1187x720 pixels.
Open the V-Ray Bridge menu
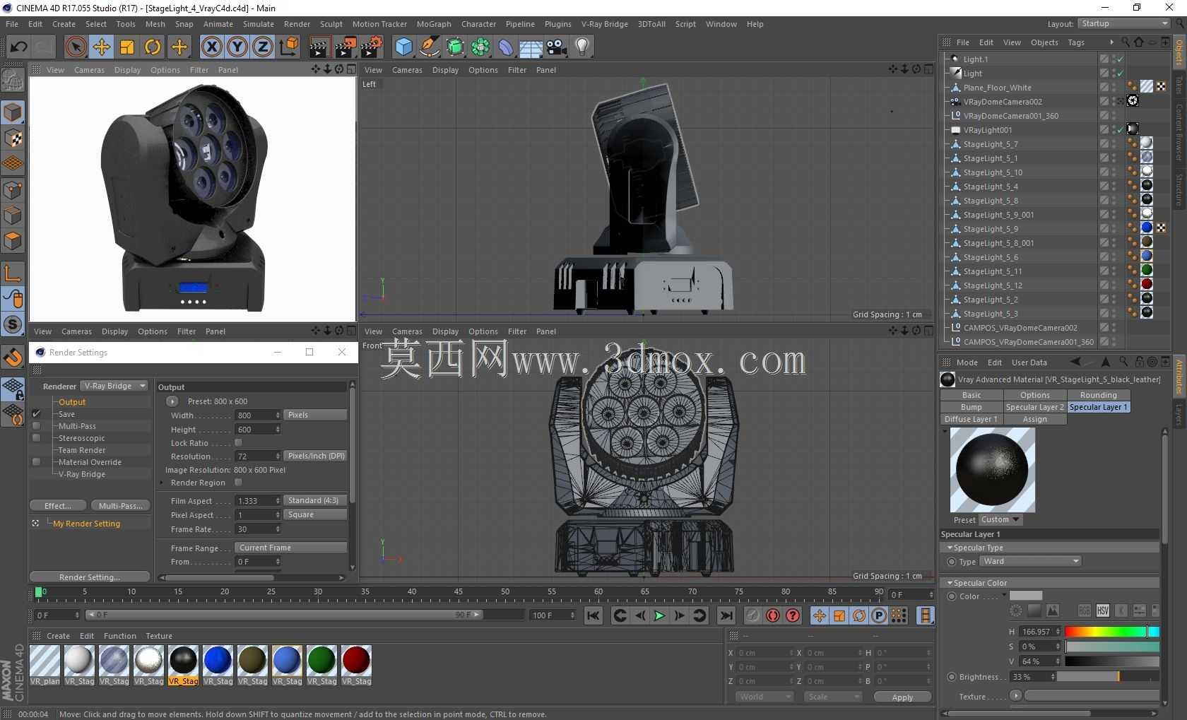604,24
